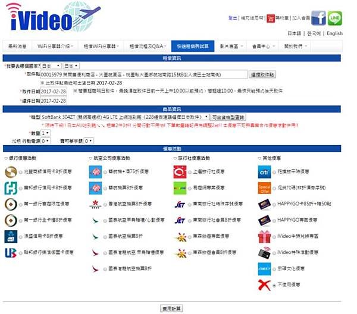Click the JET logo beside 東南旅行社會員8折優惠
The width and height of the screenshot is (357, 314).
tap(180, 220)
